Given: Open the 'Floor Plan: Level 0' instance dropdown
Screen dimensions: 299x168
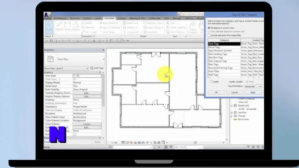Looking at the screenshot, I should (x=66, y=68).
